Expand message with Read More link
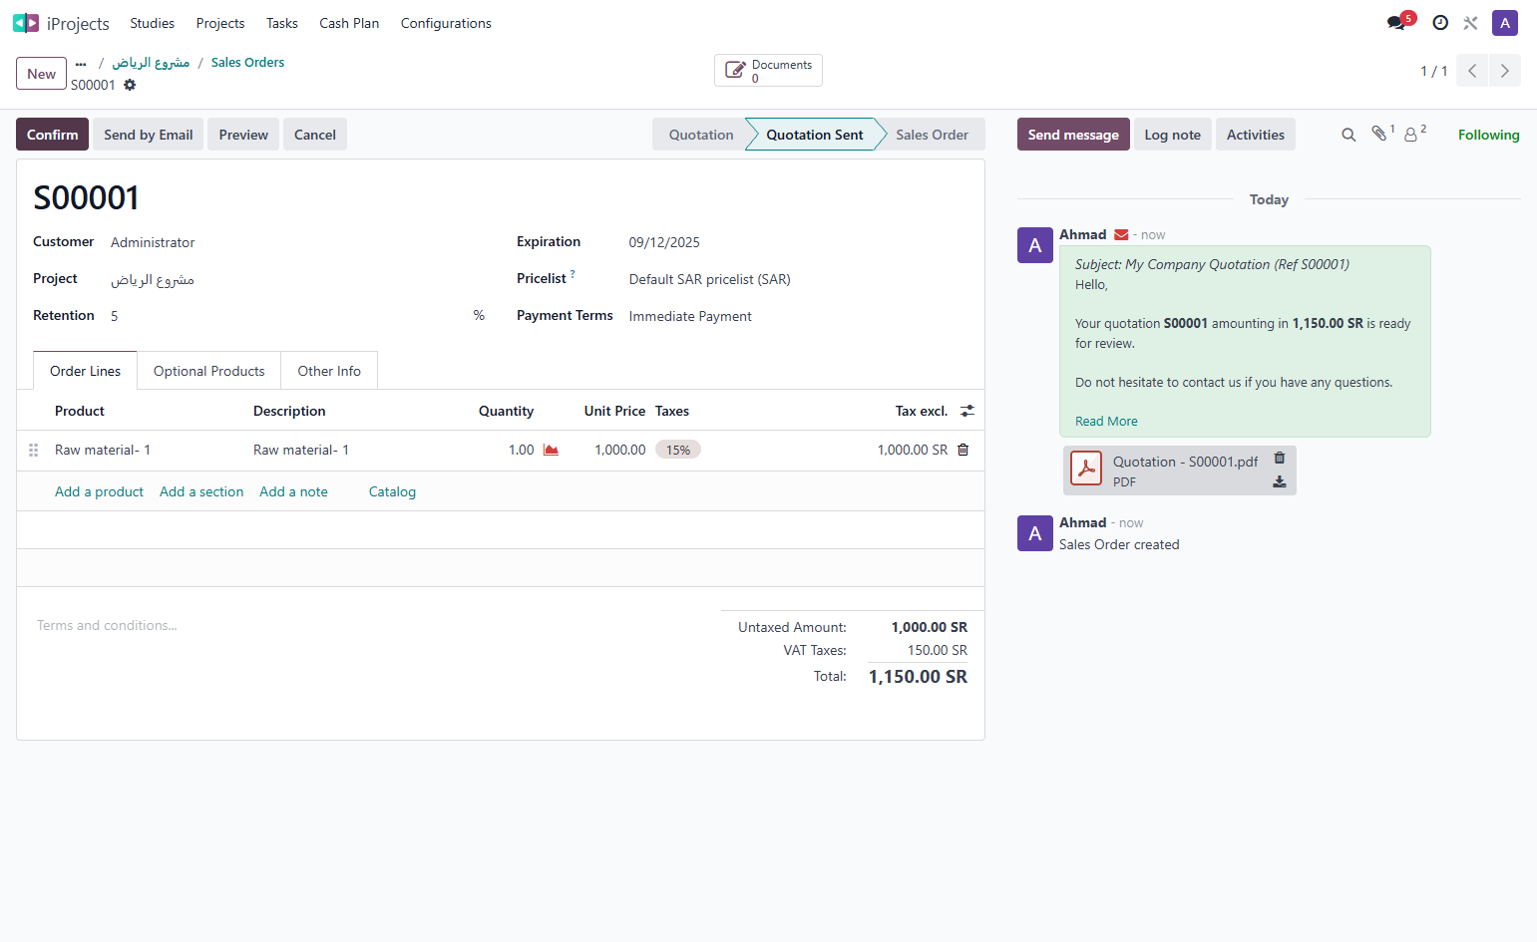The image size is (1537, 942). click(x=1106, y=422)
